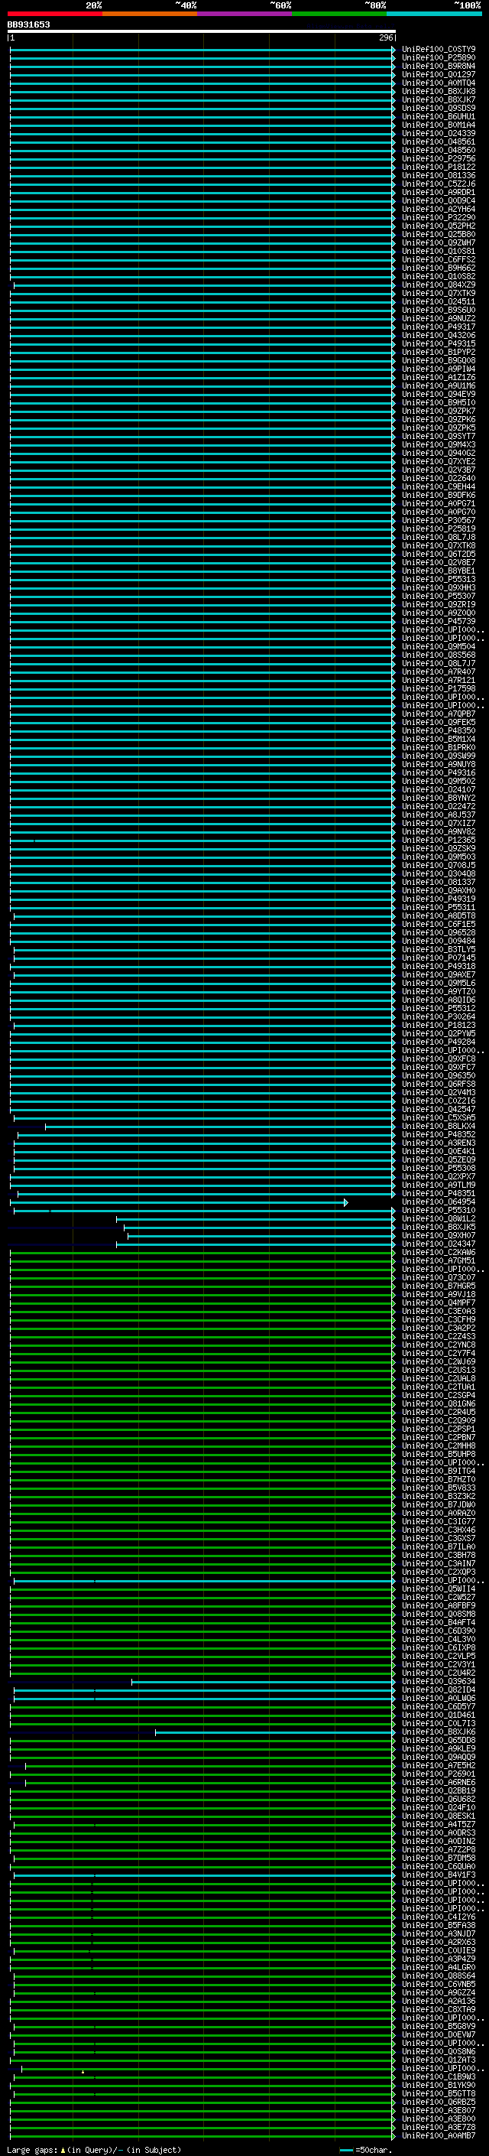This screenshot has height=2156, width=489.
Task: Open hit UniRef100_Q4MPF7
Action: coord(439,1303)
